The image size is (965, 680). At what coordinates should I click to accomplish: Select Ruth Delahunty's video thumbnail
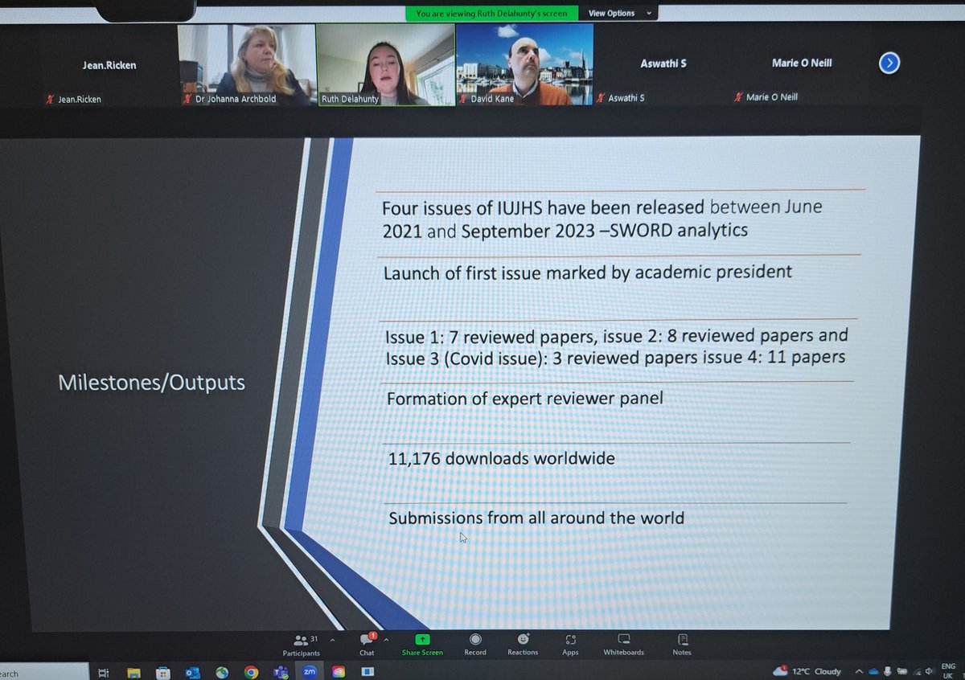pyautogui.click(x=385, y=65)
